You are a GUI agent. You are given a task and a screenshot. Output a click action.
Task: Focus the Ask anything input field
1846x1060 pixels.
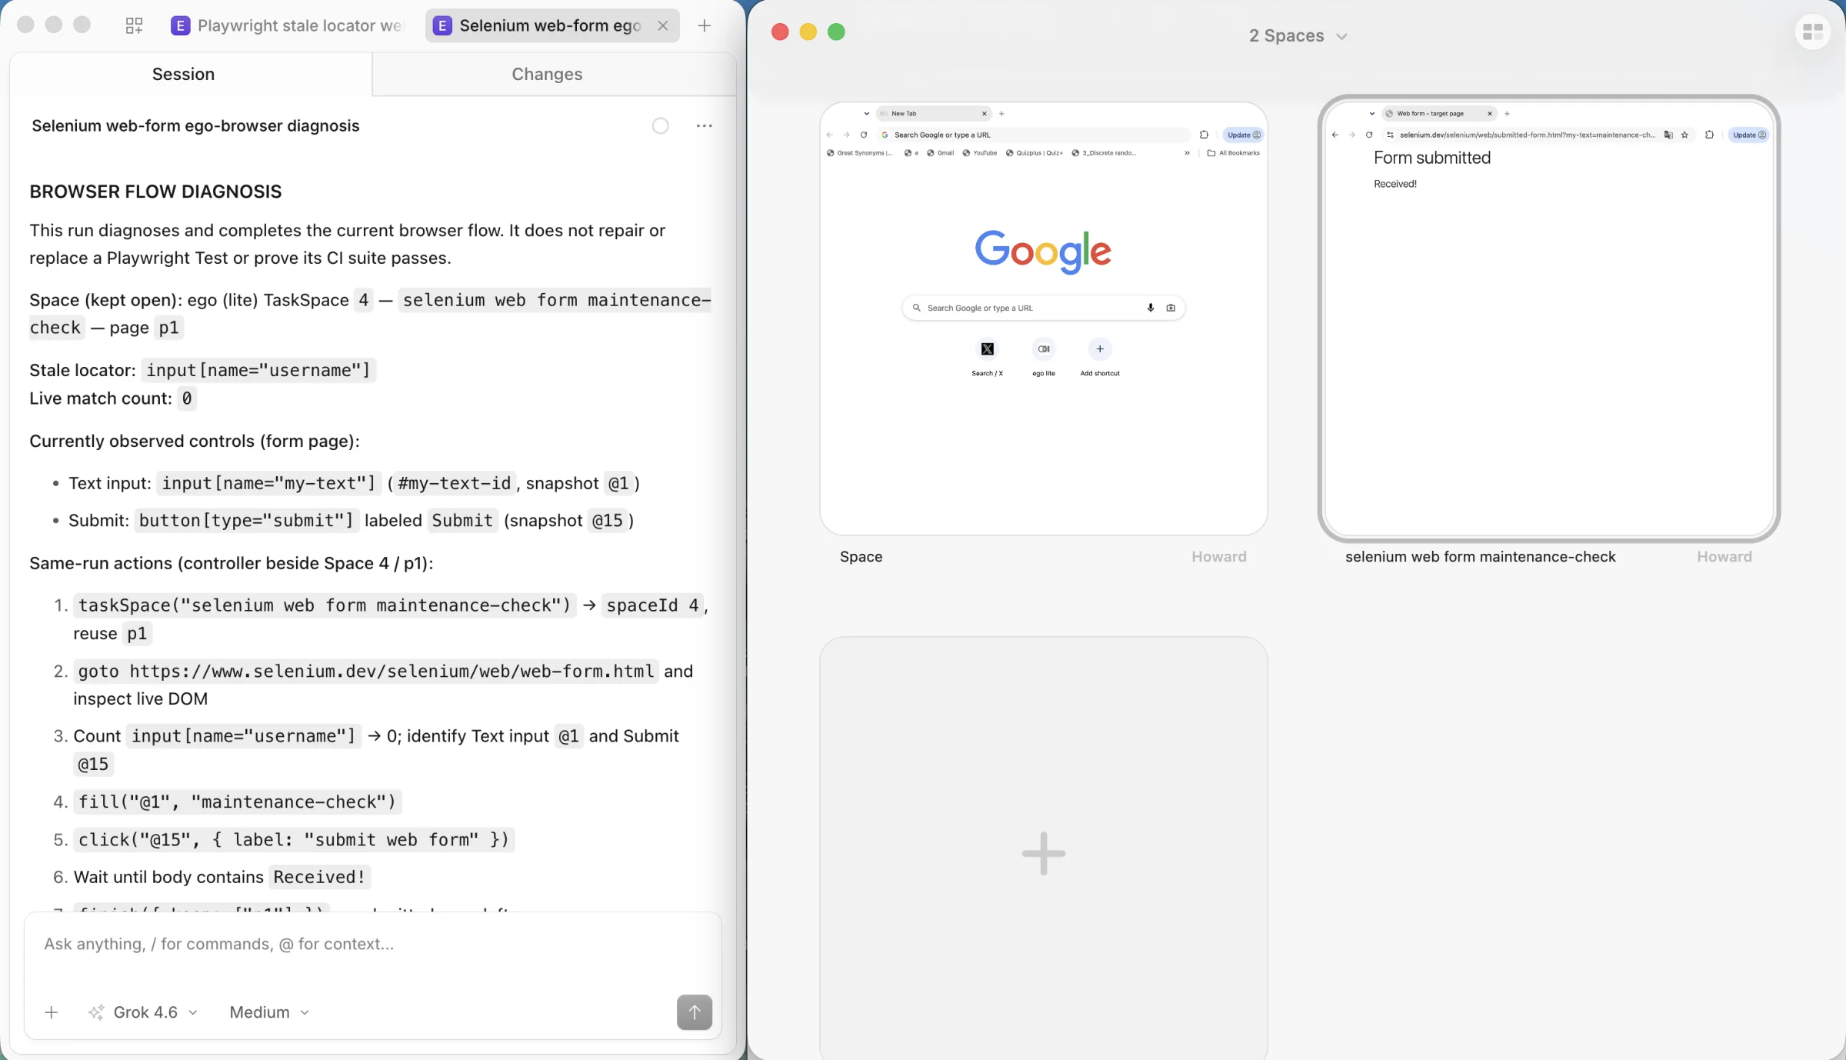(372, 944)
